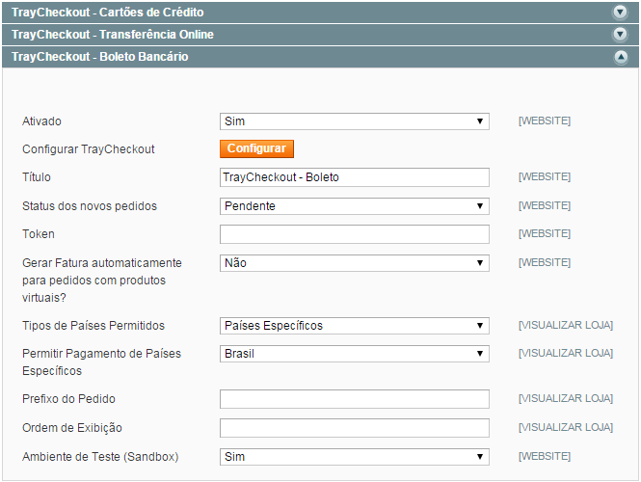Viewport: 641px width, 482px height.
Task: Open the Ativado dropdown
Action: coord(355,121)
